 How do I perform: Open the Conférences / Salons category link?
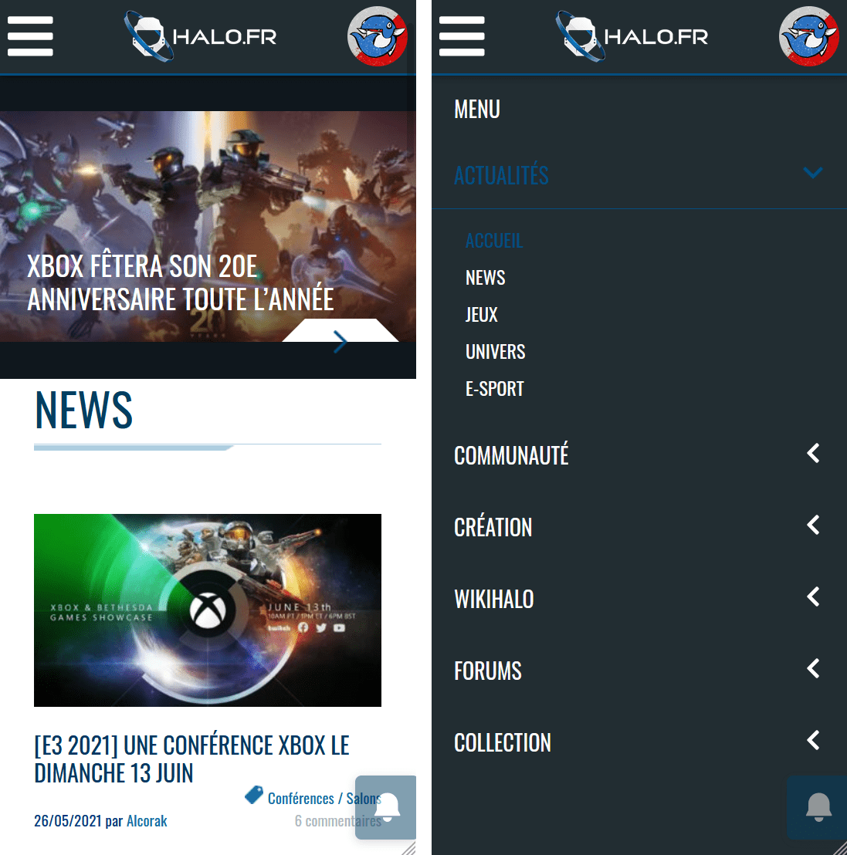[x=324, y=799]
